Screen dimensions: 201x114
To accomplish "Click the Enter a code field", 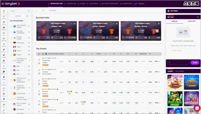I will click(x=183, y=50).
